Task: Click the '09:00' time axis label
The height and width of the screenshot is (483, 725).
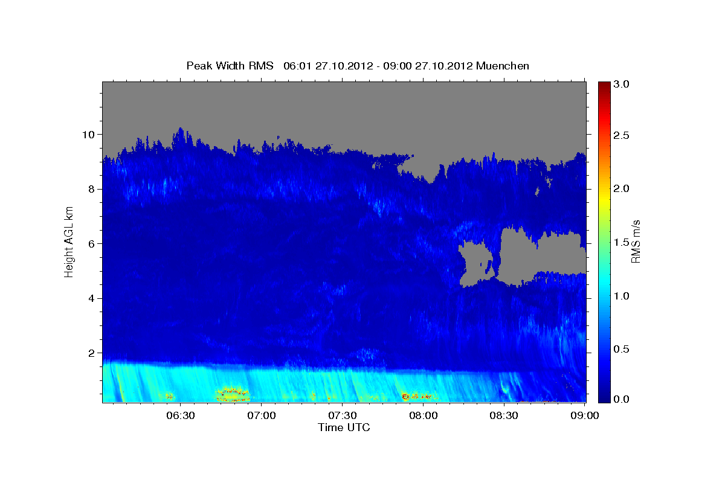Action: coord(585,415)
